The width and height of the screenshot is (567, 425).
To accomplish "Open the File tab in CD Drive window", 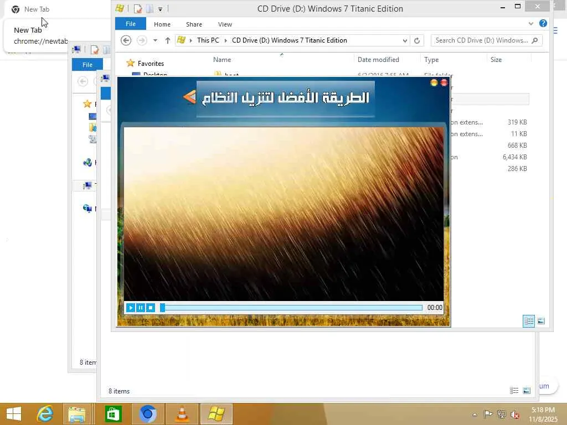I will point(131,24).
